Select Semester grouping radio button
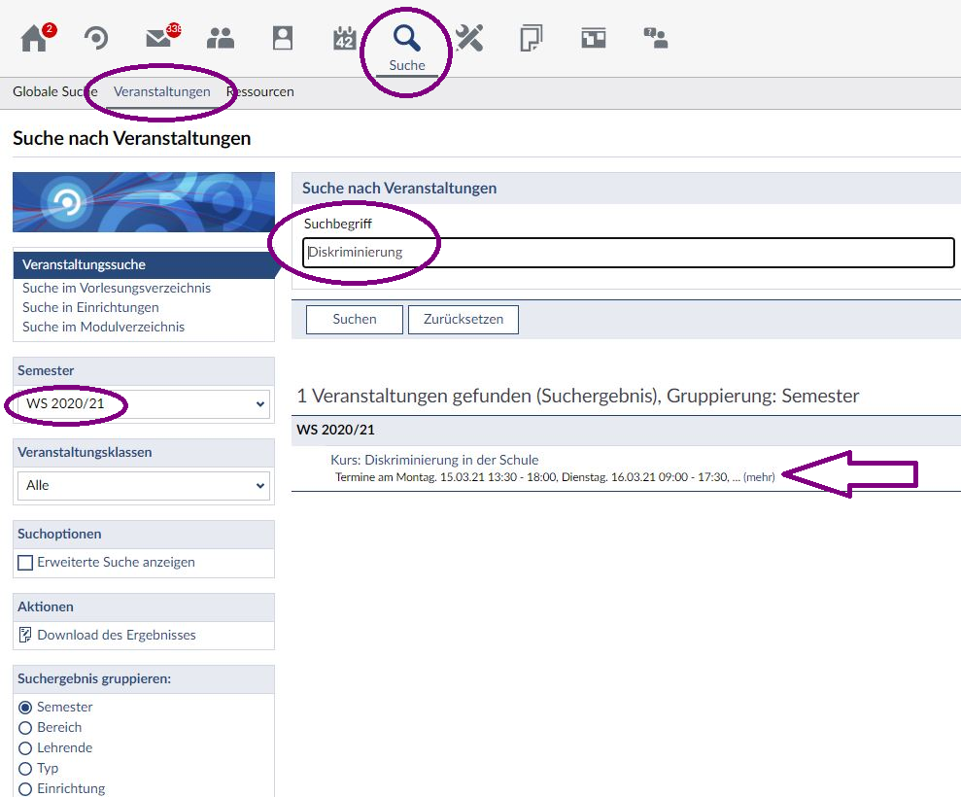This screenshot has height=797, width=961. (25, 708)
